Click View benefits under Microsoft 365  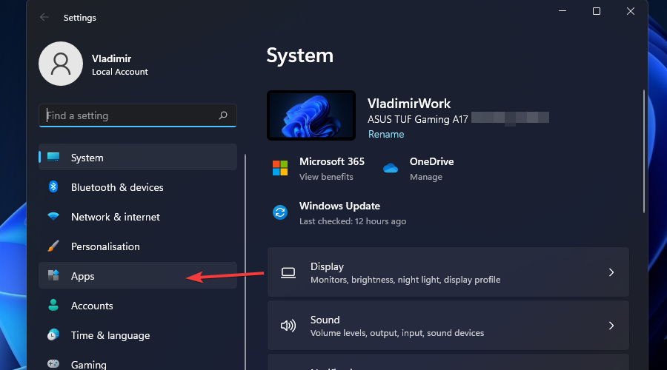(x=326, y=177)
